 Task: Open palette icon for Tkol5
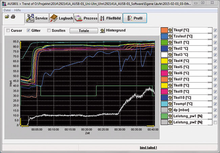pyautogui.click(x=170, y=67)
